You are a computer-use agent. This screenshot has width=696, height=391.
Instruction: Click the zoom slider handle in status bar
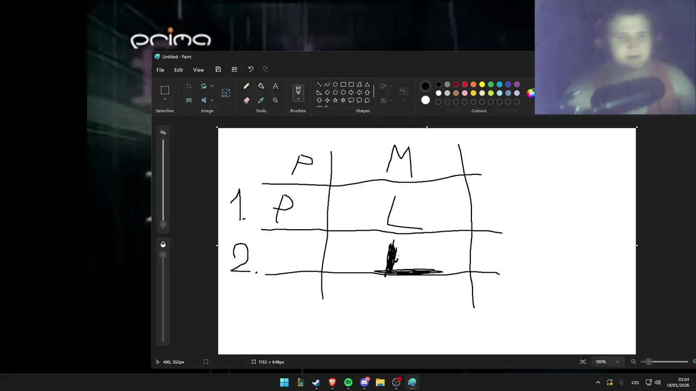coord(649,362)
